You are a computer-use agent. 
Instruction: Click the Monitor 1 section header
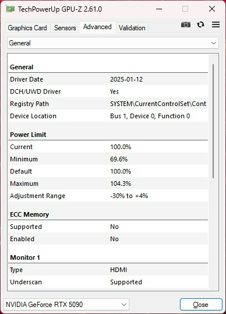point(25,257)
